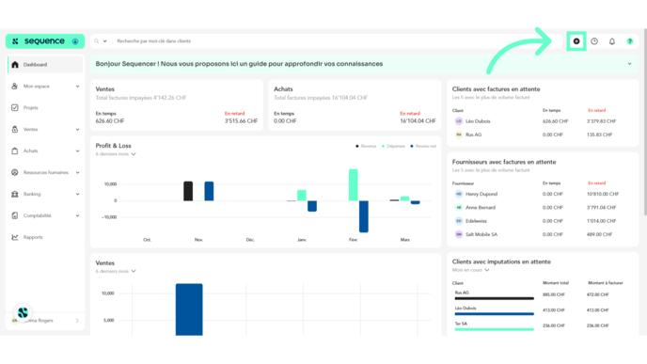Open supplier Salt Mobile SA row
647x364 pixels.
pyautogui.click(x=543, y=234)
